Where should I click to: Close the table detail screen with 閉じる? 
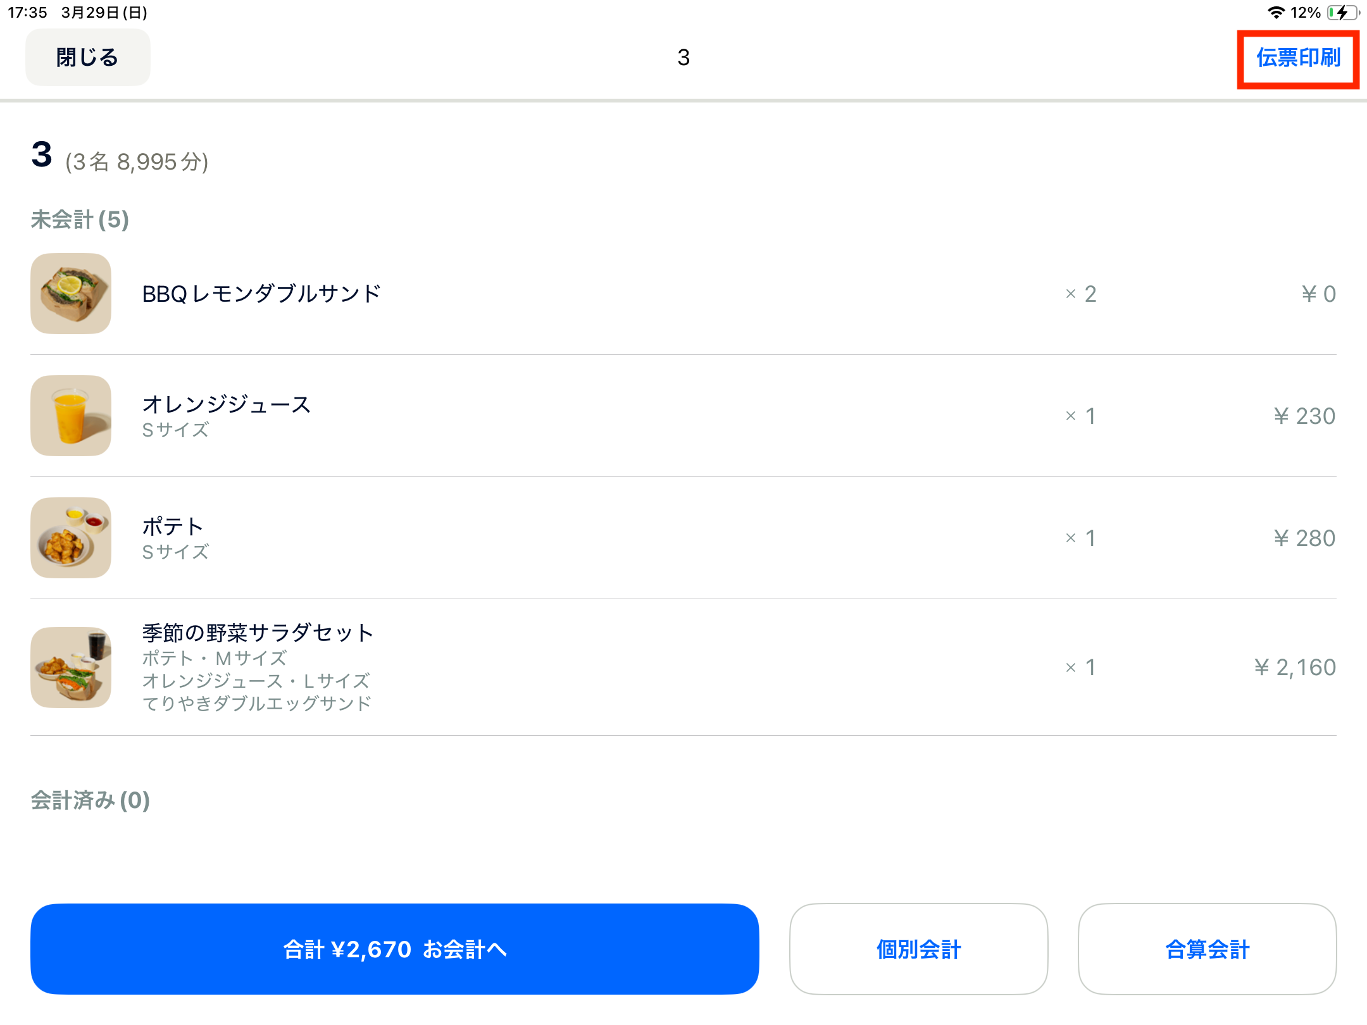point(87,57)
